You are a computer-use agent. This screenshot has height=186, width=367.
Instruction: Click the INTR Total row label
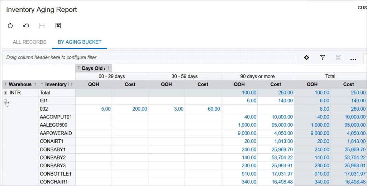(45, 93)
